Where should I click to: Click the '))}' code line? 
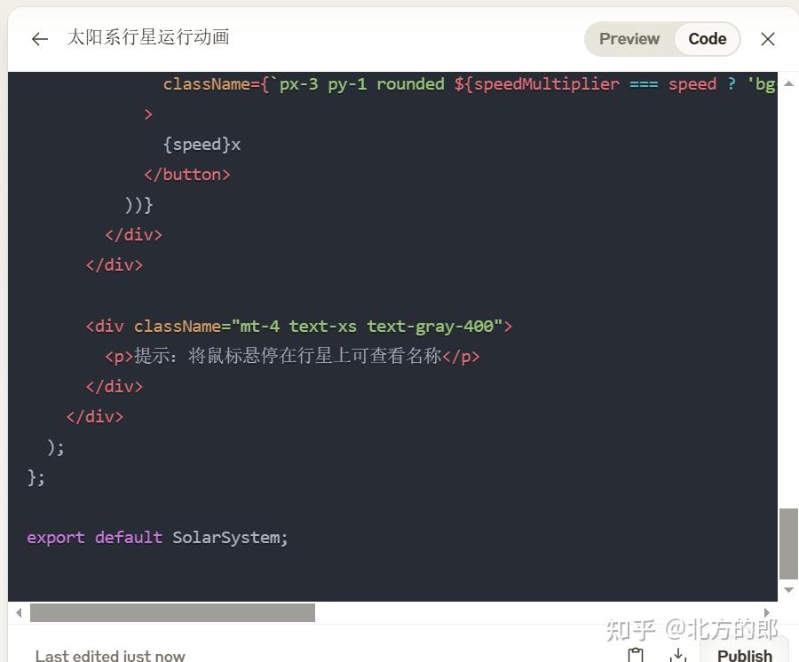click(138, 205)
